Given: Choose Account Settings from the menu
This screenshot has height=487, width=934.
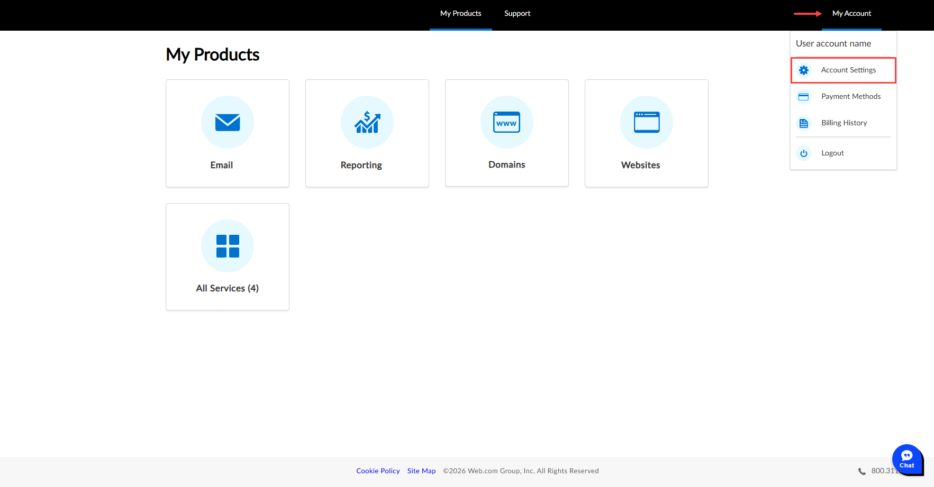Looking at the screenshot, I should (844, 70).
